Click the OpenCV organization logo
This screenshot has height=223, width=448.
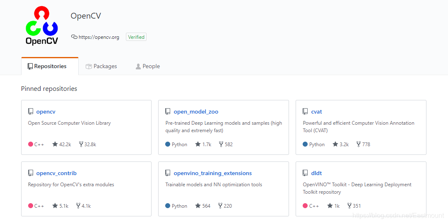coord(41,26)
